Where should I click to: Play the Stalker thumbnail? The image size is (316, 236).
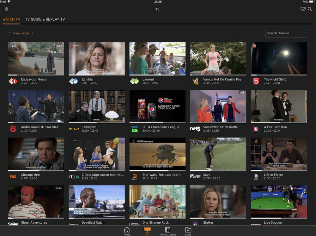218,202
